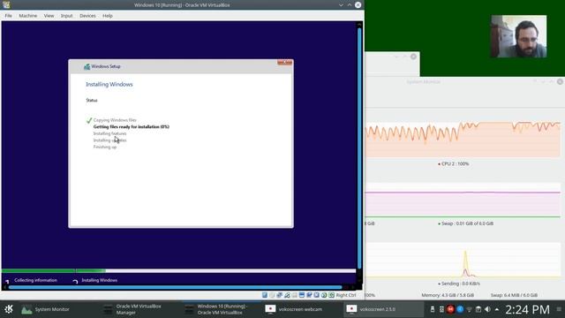
Task: Click the Windows Setup dialog title icon
Action: click(x=87, y=67)
